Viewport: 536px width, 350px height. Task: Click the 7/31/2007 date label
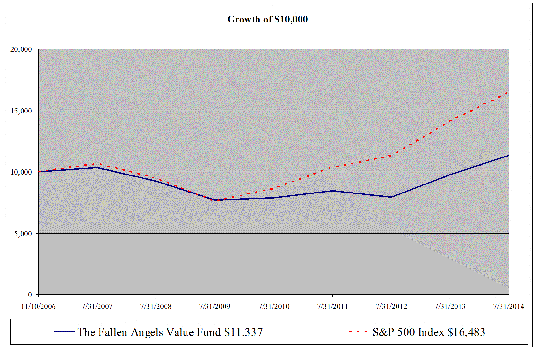point(97,306)
